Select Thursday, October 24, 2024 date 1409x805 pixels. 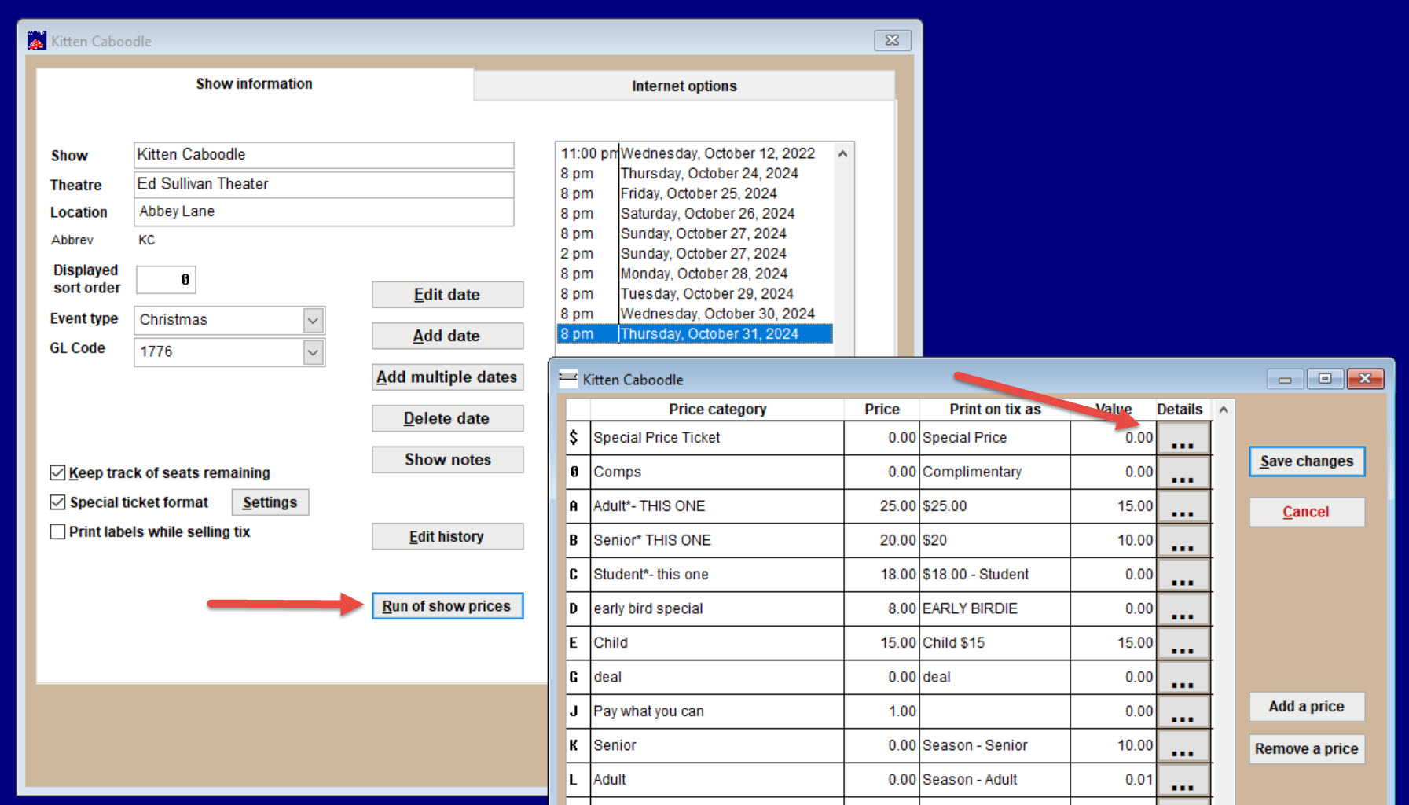click(695, 174)
